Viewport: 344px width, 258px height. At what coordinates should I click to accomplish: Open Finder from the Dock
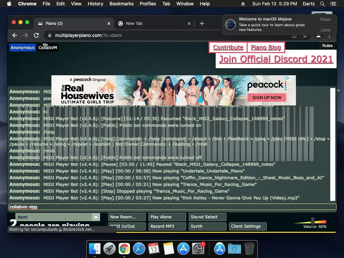click(x=94, y=249)
